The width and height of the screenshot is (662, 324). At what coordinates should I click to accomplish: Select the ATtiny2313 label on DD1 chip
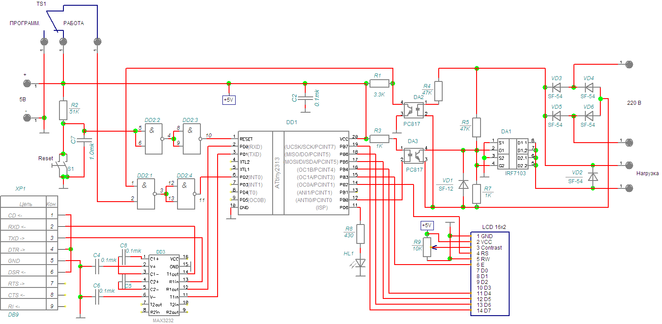pos(277,172)
